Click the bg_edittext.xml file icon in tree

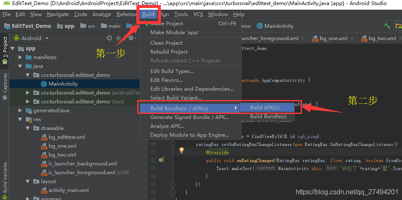pyautogui.click(x=44, y=137)
